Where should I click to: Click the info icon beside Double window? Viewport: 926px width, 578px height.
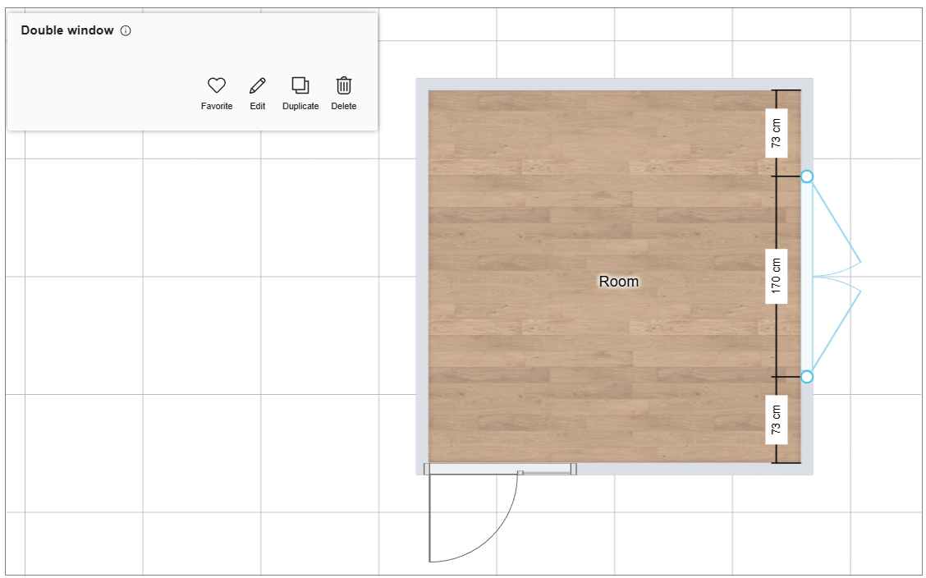(x=126, y=31)
